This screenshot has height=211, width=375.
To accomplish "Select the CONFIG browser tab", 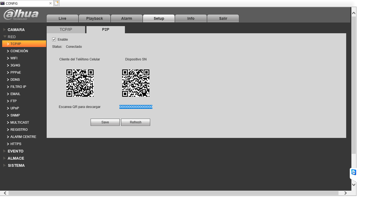I will click(x=27, y=3).
